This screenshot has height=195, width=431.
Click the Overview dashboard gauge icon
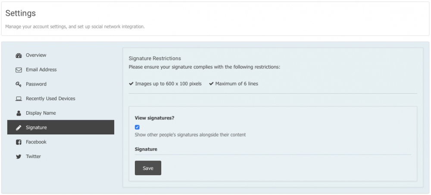(19, 55)
